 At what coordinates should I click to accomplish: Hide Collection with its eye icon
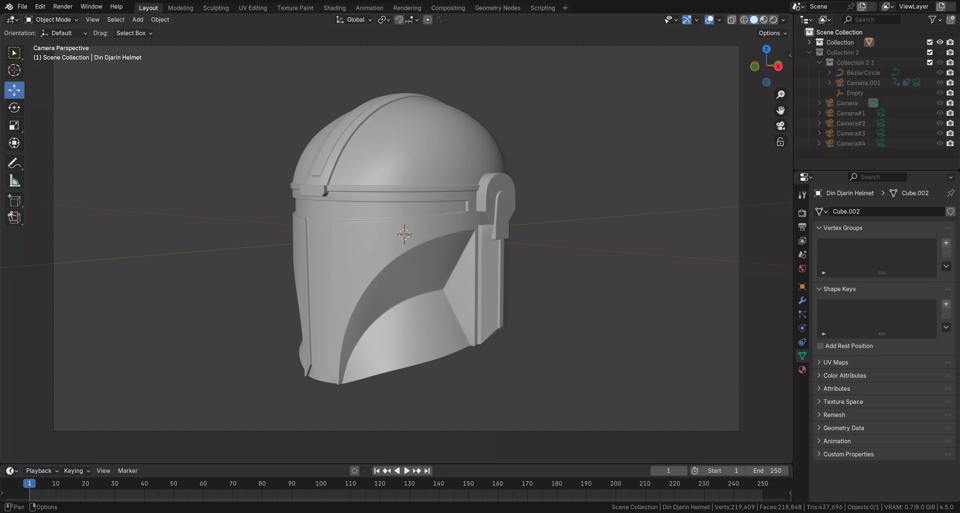coord(940,42)
